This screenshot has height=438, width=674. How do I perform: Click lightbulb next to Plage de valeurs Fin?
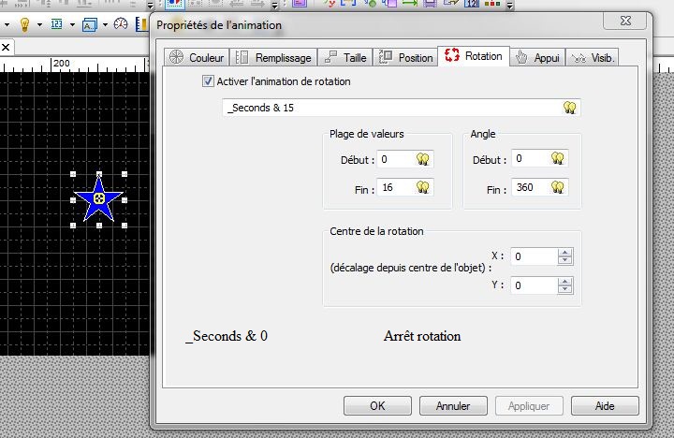pyautogui.click(x=423, y=188)
